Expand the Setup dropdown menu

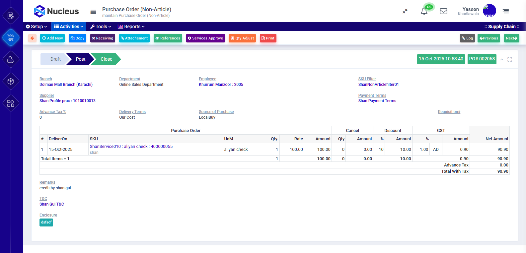[37, 27]
